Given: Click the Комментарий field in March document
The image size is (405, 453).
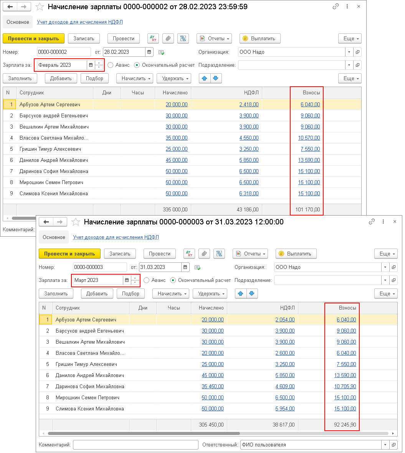Looking at the screenshot, I should coord(136,445).
